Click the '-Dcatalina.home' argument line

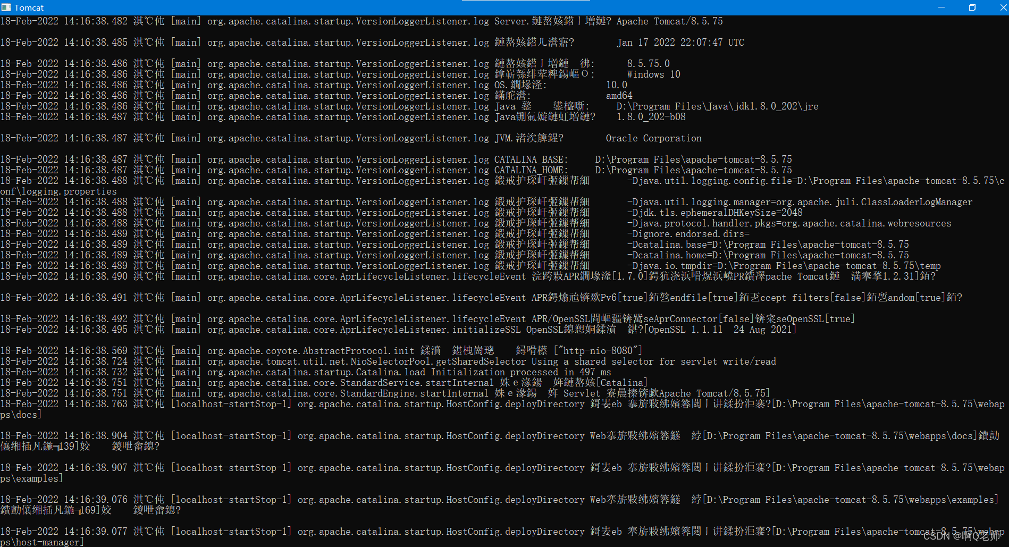click(768, 255)
